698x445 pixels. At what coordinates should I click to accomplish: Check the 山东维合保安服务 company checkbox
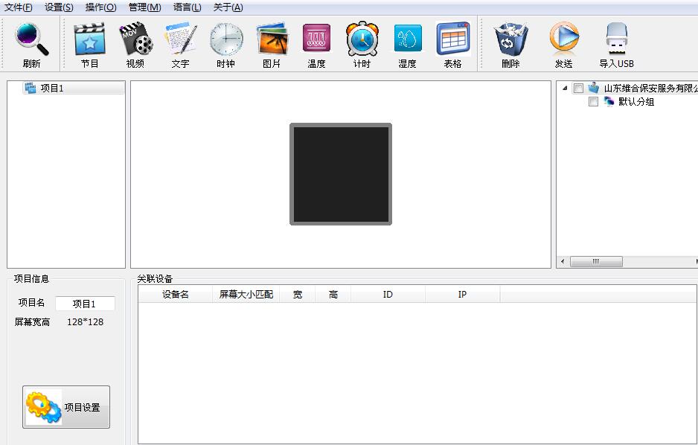tap(578, 88)
